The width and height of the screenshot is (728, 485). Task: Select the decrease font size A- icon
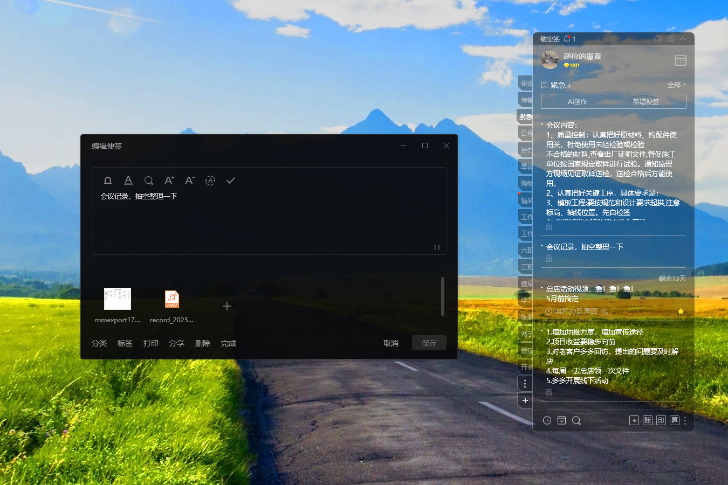(x=189, y=181)
